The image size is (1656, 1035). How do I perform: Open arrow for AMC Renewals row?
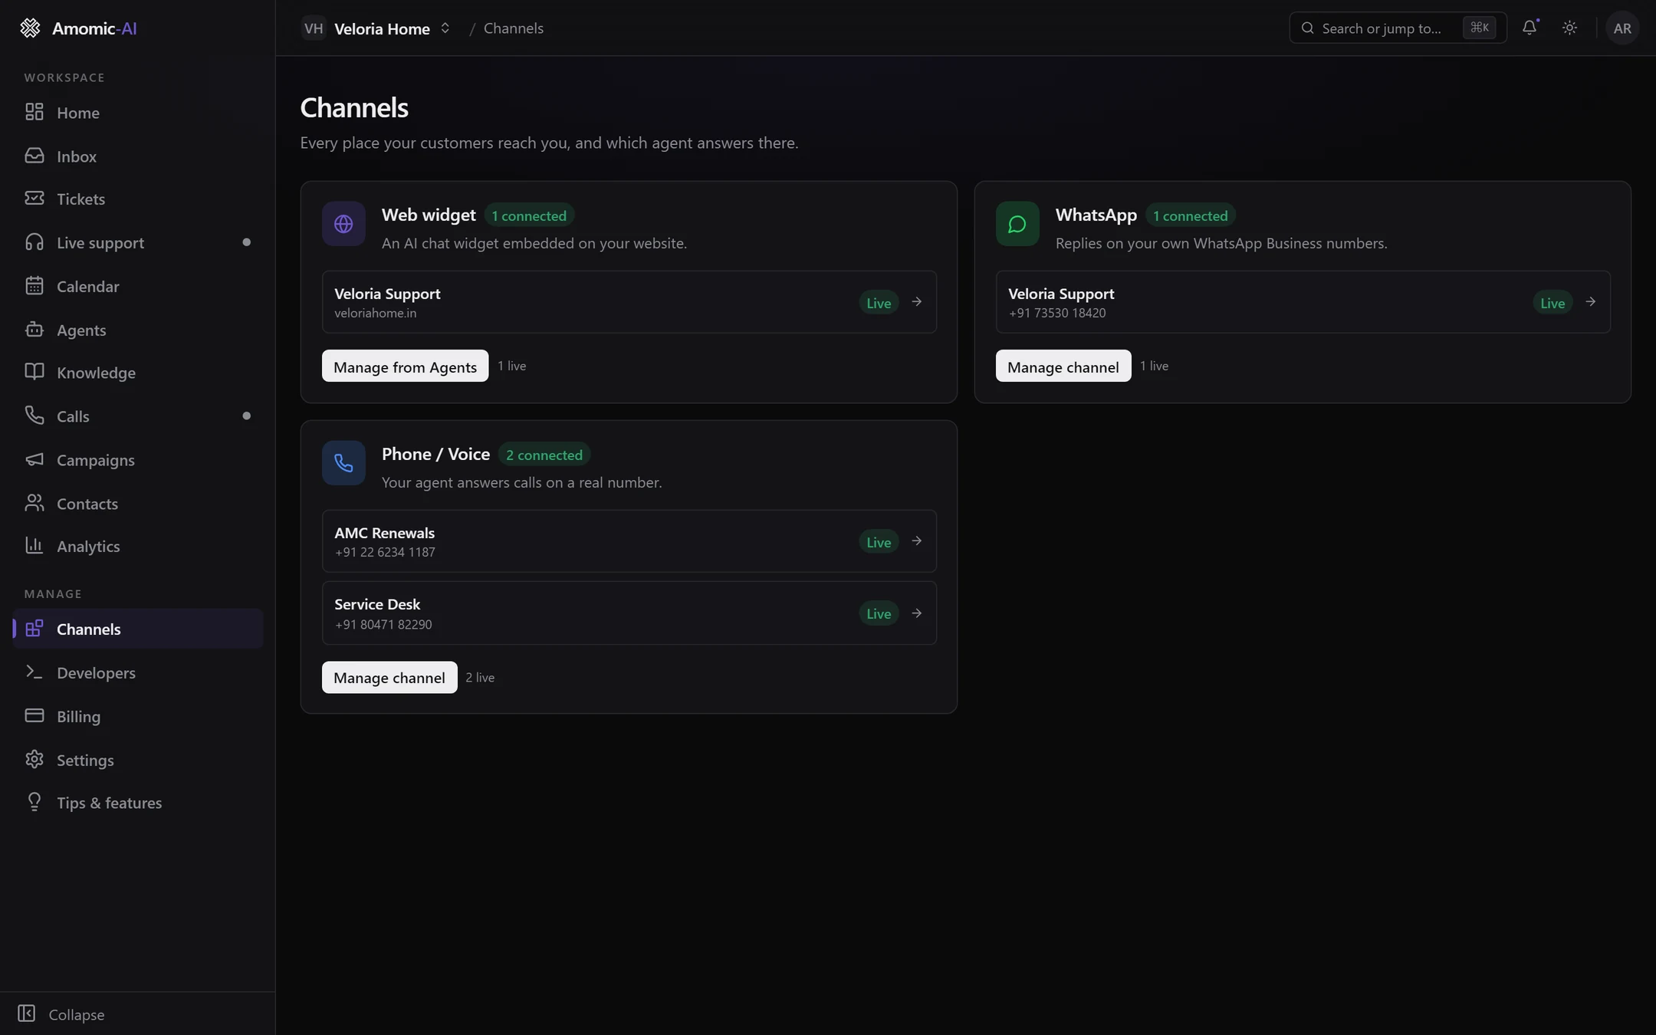point(916,541)
